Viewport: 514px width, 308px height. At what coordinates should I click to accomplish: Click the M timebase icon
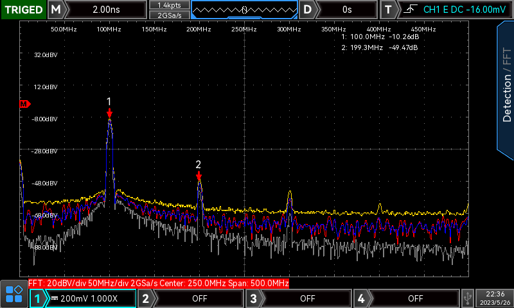click(x=57, y=10)
